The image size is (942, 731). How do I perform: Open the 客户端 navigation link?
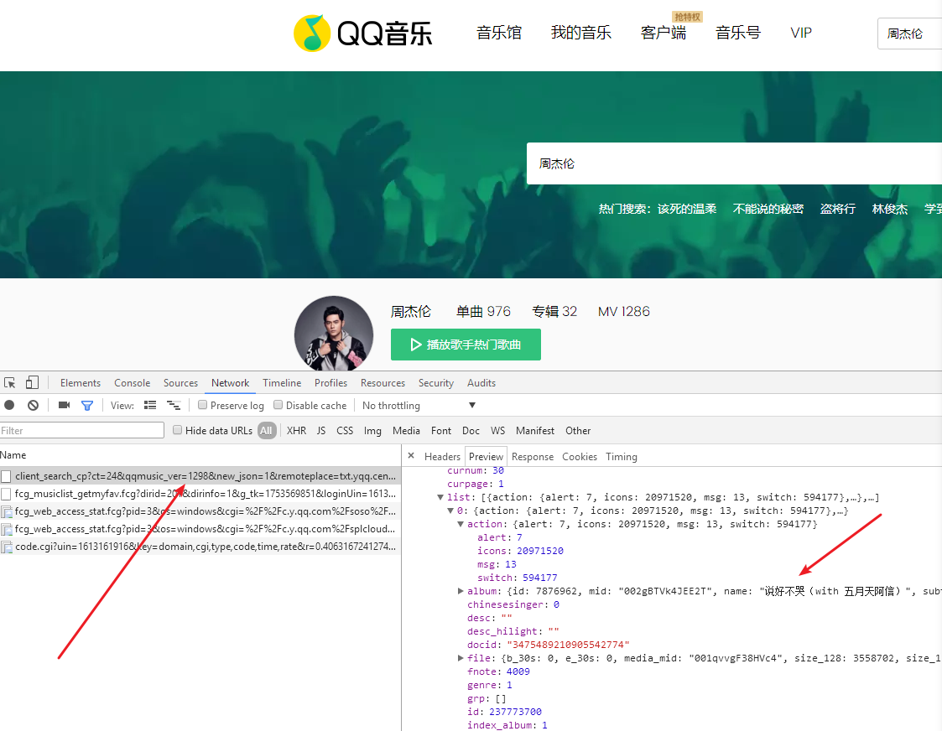click(664, 33)
